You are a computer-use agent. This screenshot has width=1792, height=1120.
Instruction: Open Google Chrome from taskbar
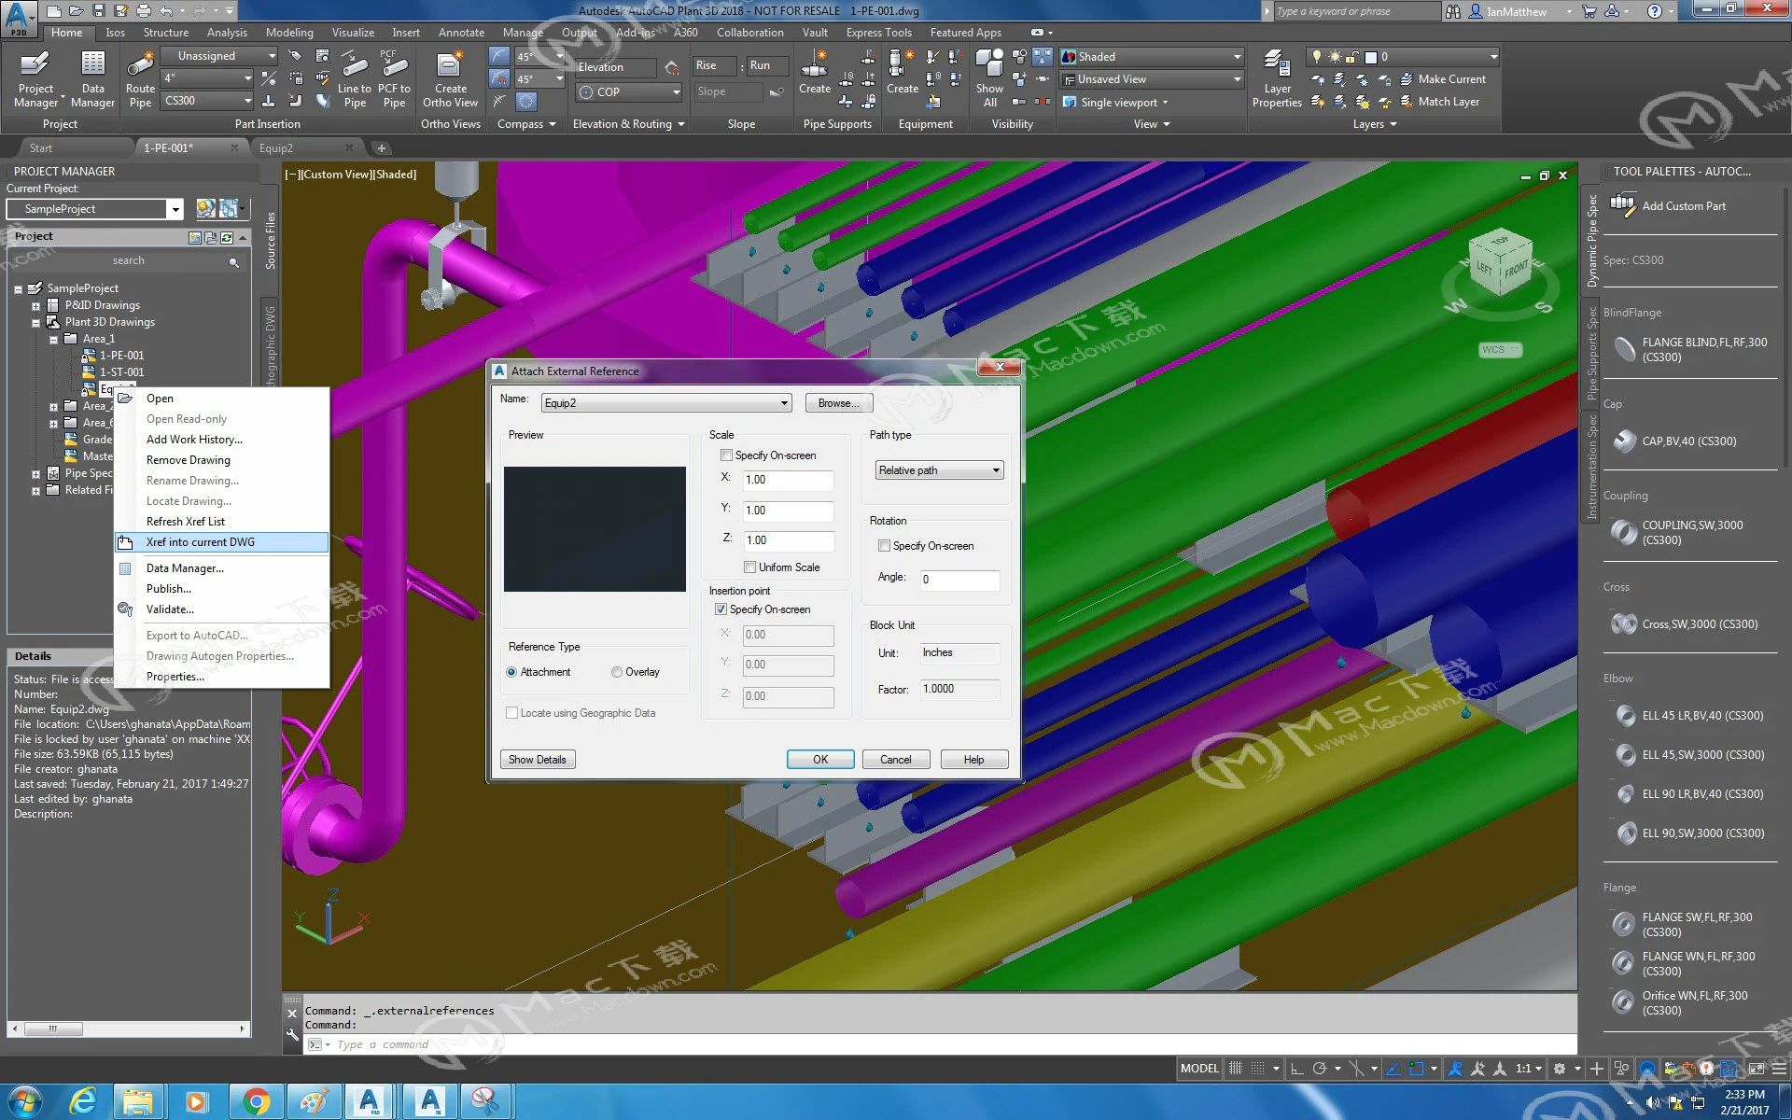coord(256,1102)
